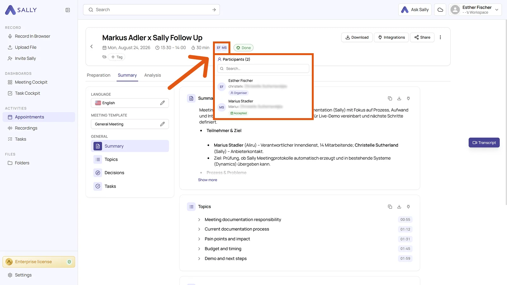Expand the Budget and timing topic
This screenshot has height=285, width=507.
click(199, 249)
